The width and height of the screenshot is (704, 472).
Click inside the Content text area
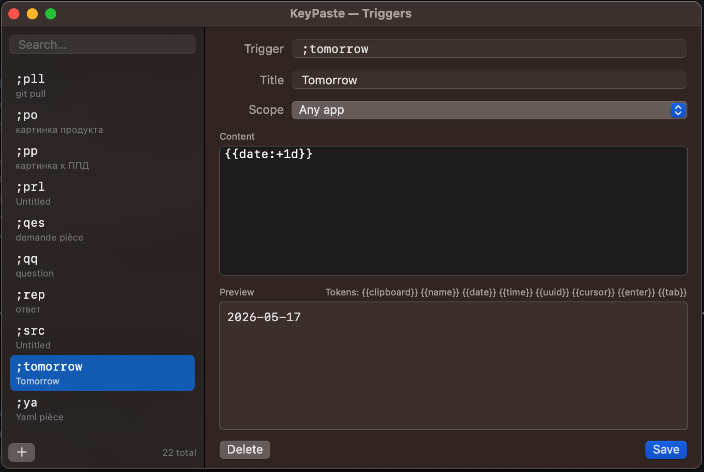453,211
